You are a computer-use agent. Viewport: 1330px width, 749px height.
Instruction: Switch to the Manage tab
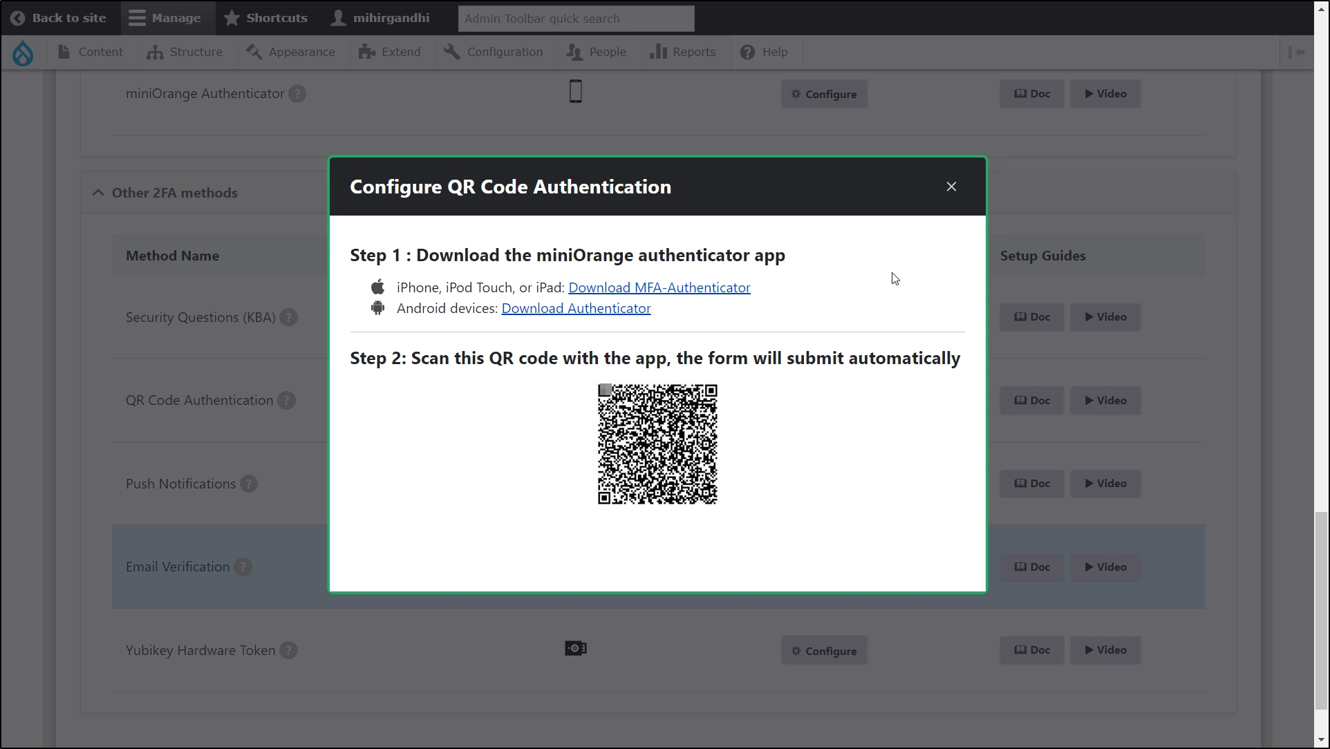165,18
